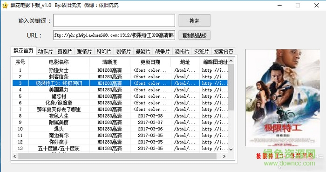Click the 清晰度 column header
The height and width of the screenshot is (172, 326).
[110, 62]
